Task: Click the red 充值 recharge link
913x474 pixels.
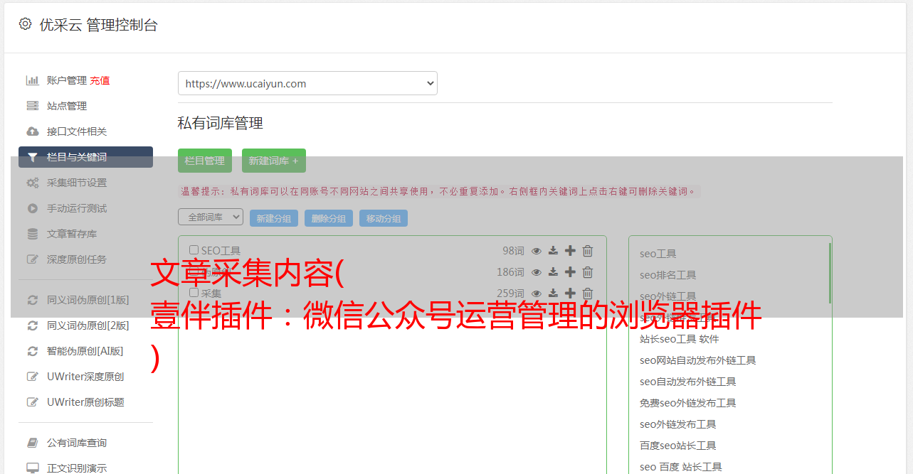Action: pos(100,80)
